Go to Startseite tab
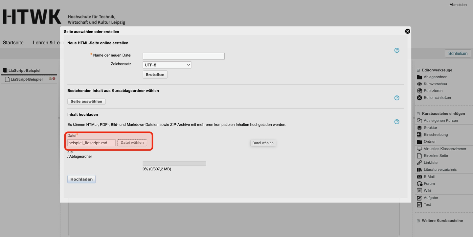This screenshot has height=237, width=473. click(13, 43)
